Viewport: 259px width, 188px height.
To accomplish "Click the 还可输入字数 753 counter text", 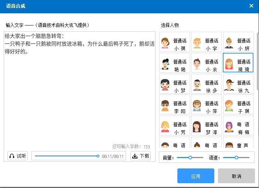I will (x=131, y=146).
